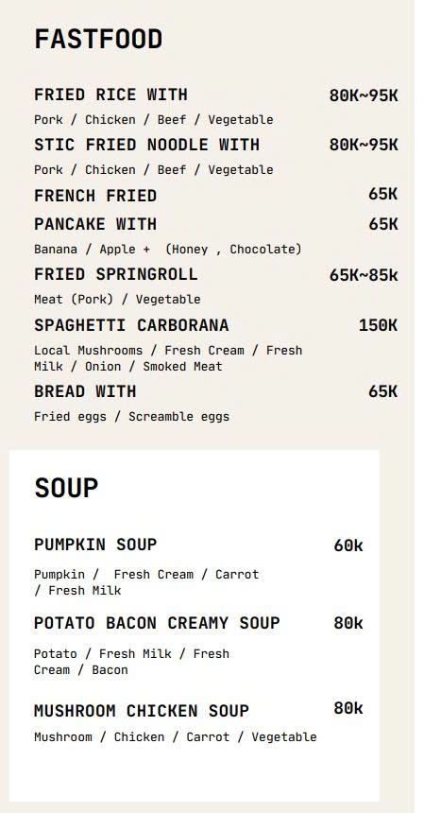
Task: Choose the FRENCH FRIED menu item
Action: [x=95, y=196]
